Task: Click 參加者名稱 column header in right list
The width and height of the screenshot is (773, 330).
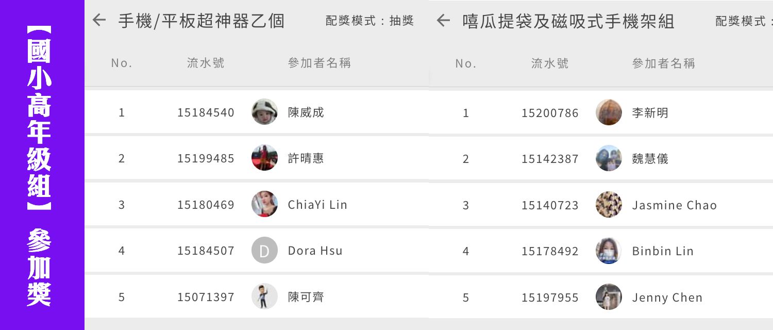Action: [x=664, y=63]
